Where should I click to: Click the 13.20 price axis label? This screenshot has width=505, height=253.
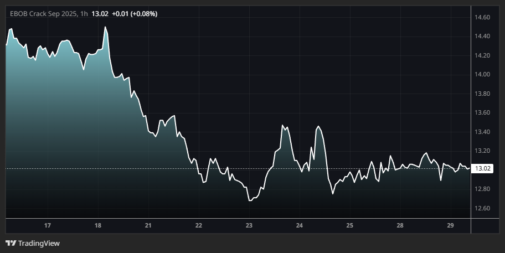[482, 151]
